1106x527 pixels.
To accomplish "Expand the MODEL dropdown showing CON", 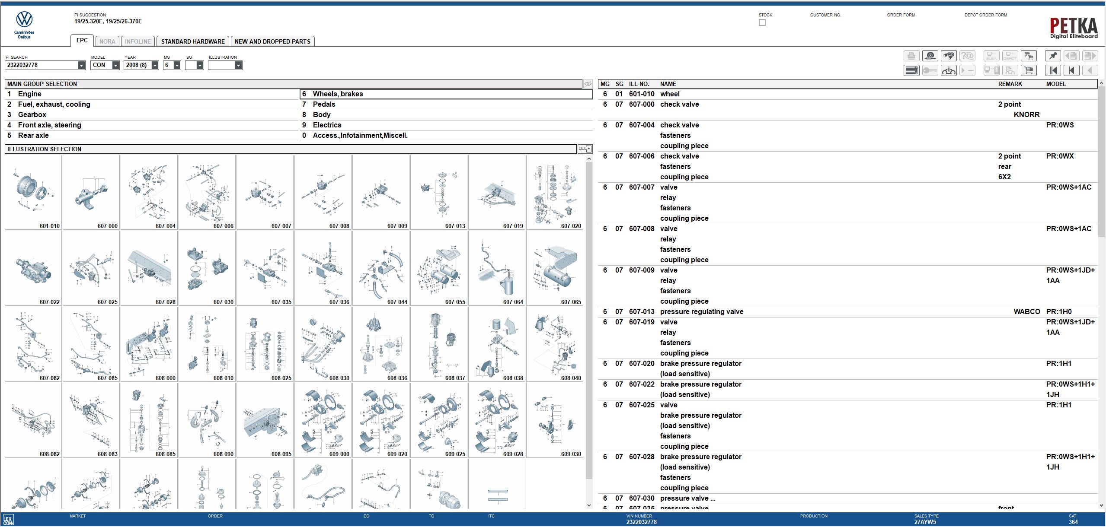I will pyautogui.click(x=115, y=65).
